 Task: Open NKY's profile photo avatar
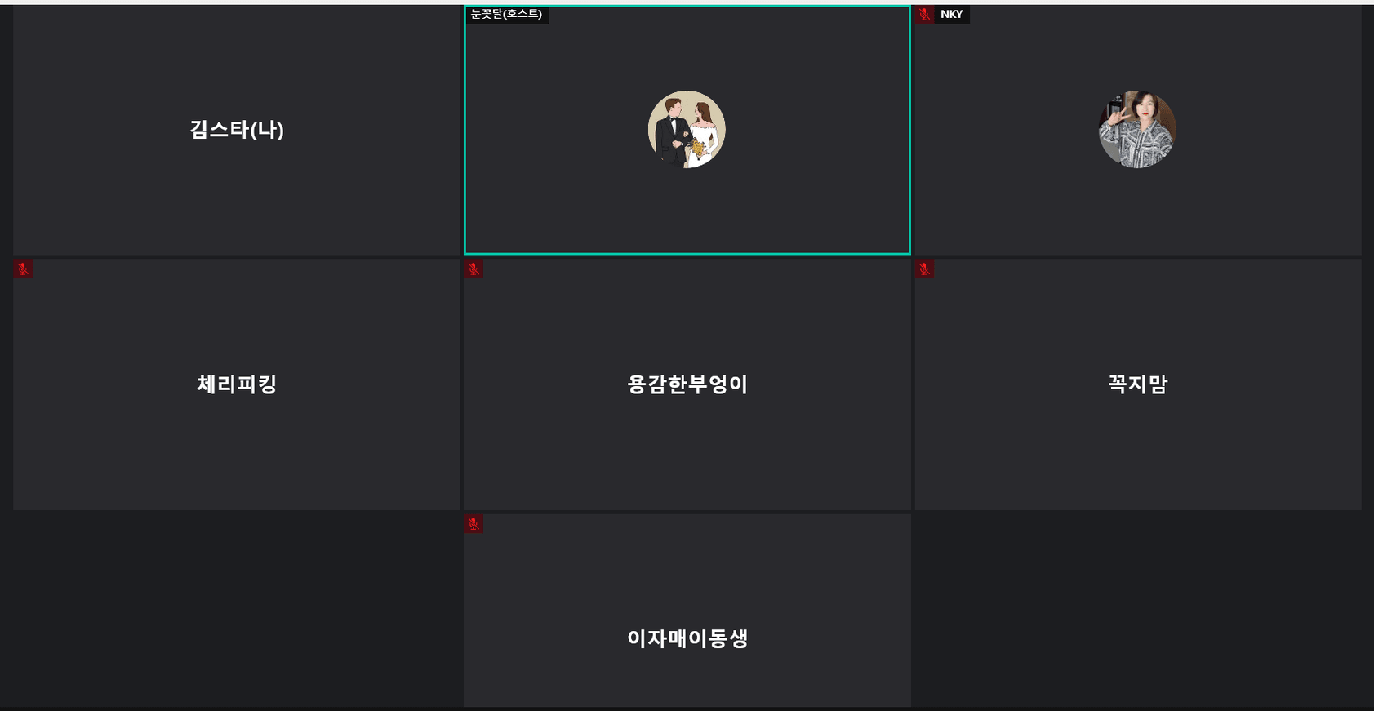click(1137, 129)
